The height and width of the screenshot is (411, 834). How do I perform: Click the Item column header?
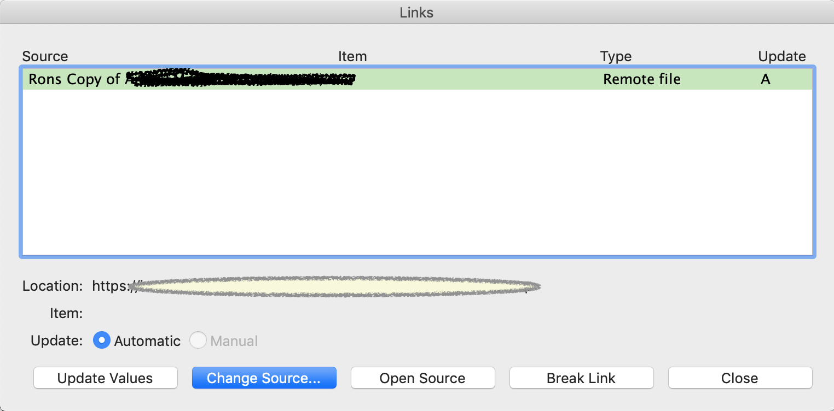click(x=352, y=56)
